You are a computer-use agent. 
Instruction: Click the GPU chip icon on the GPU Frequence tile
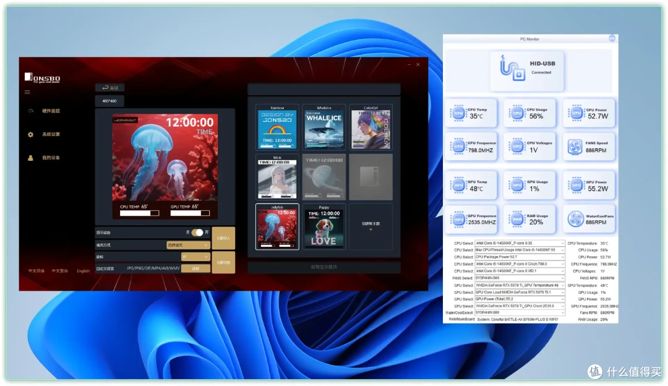(458, 220)
